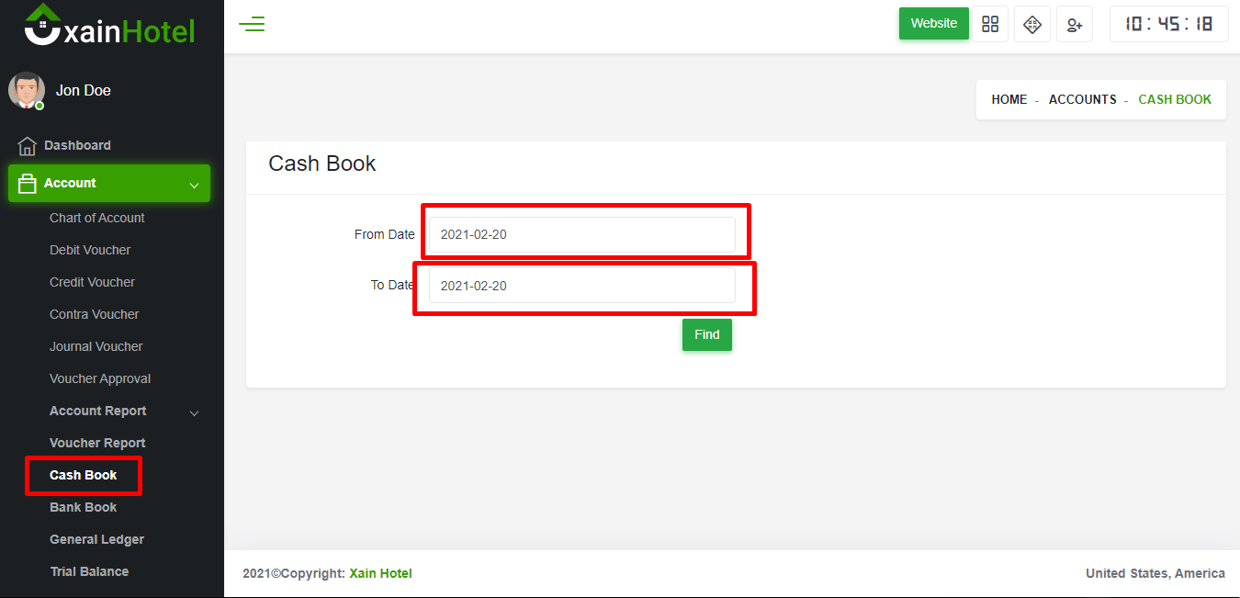Click the XainHotel logo
The height and width of the screenshot is (598, 1240).
click(x=110, y=27)
